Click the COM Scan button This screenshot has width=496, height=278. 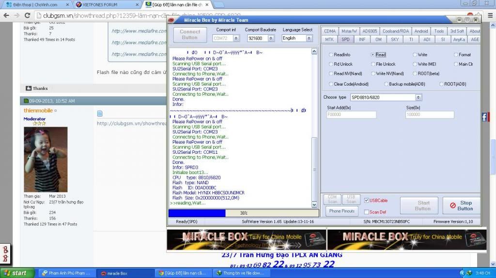pyautogui.click(x=332, y=199)
